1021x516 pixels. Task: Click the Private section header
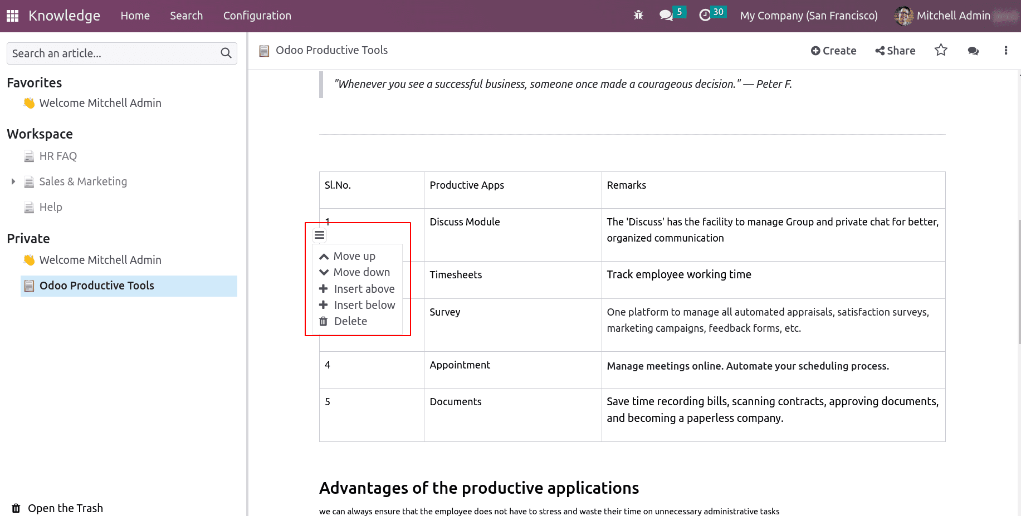click(28, 239)
